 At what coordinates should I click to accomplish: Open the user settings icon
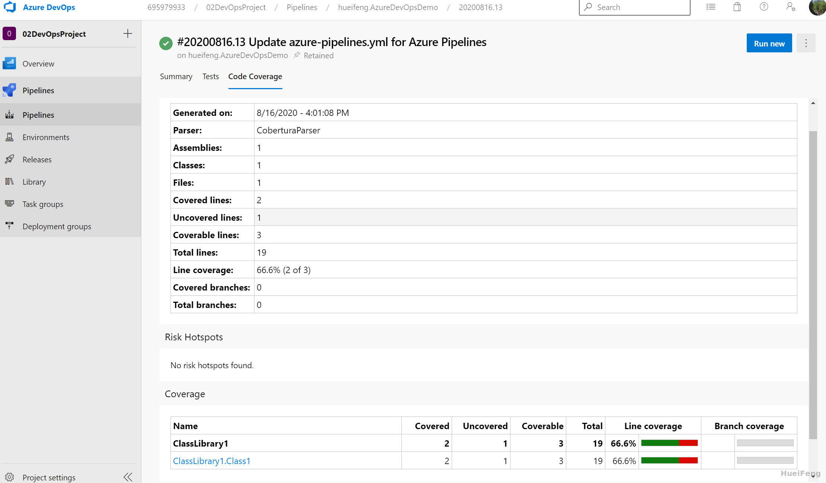click(791, 7)
